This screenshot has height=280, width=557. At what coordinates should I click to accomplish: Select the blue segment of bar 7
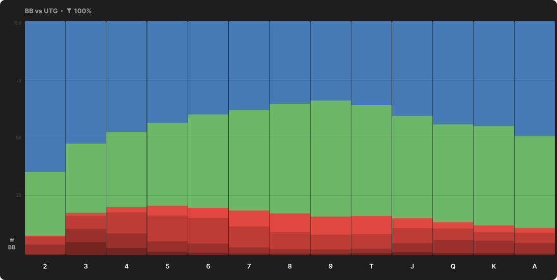(x=249, y=66)
